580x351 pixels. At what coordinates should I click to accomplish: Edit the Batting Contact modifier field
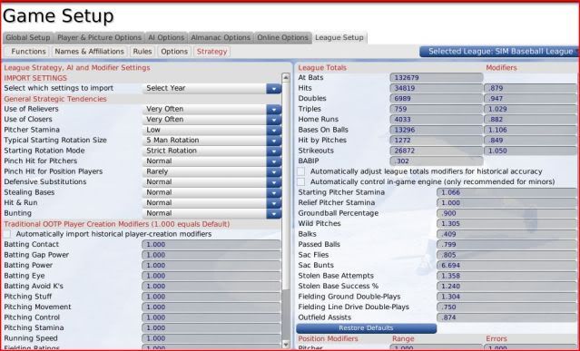[x=211, y=245]
